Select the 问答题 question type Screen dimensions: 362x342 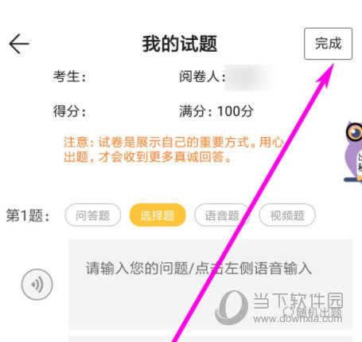point(93,215)
